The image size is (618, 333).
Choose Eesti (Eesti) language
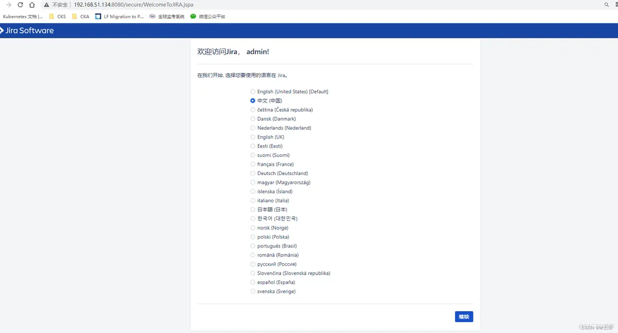[x=253, y=146]
